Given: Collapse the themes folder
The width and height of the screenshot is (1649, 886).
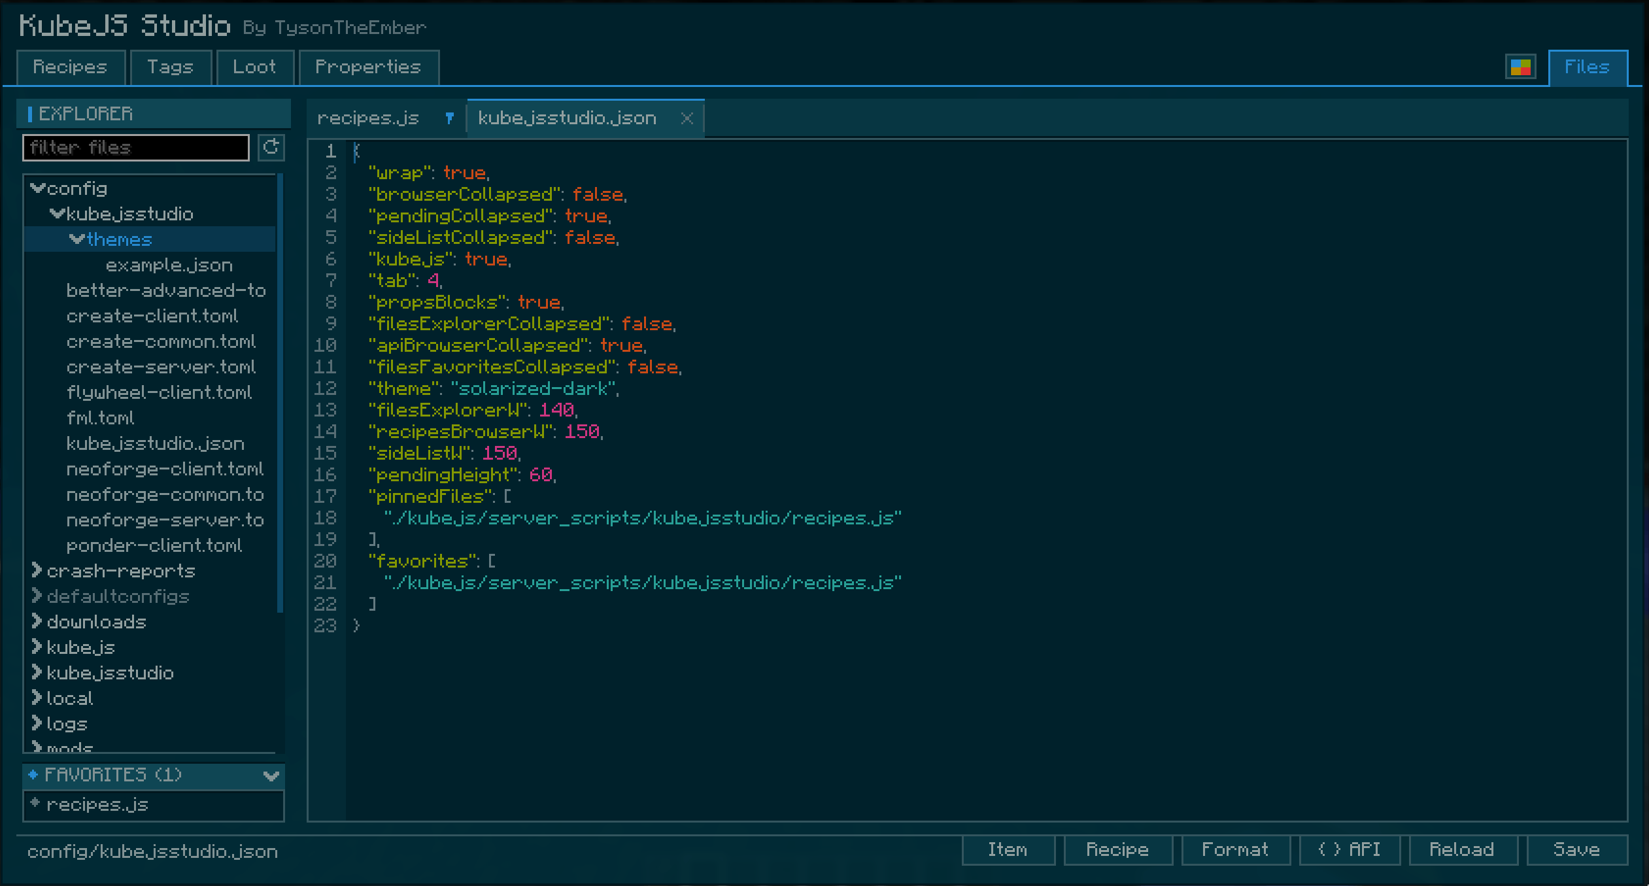Looking at the screenshot, I should 77,239.
